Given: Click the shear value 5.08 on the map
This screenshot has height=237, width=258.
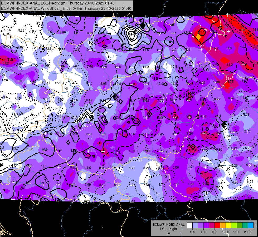Looking at the screenshot, I should tap(147, 185).
